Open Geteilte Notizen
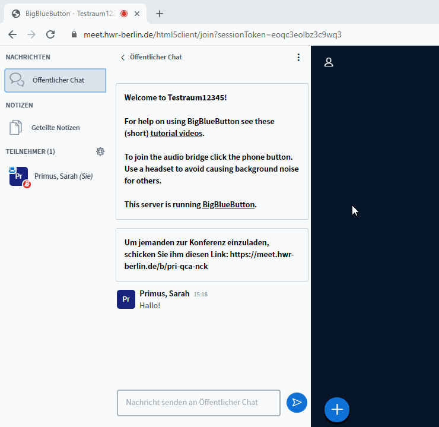The image size is (439, 427). [x=55, y=128]
